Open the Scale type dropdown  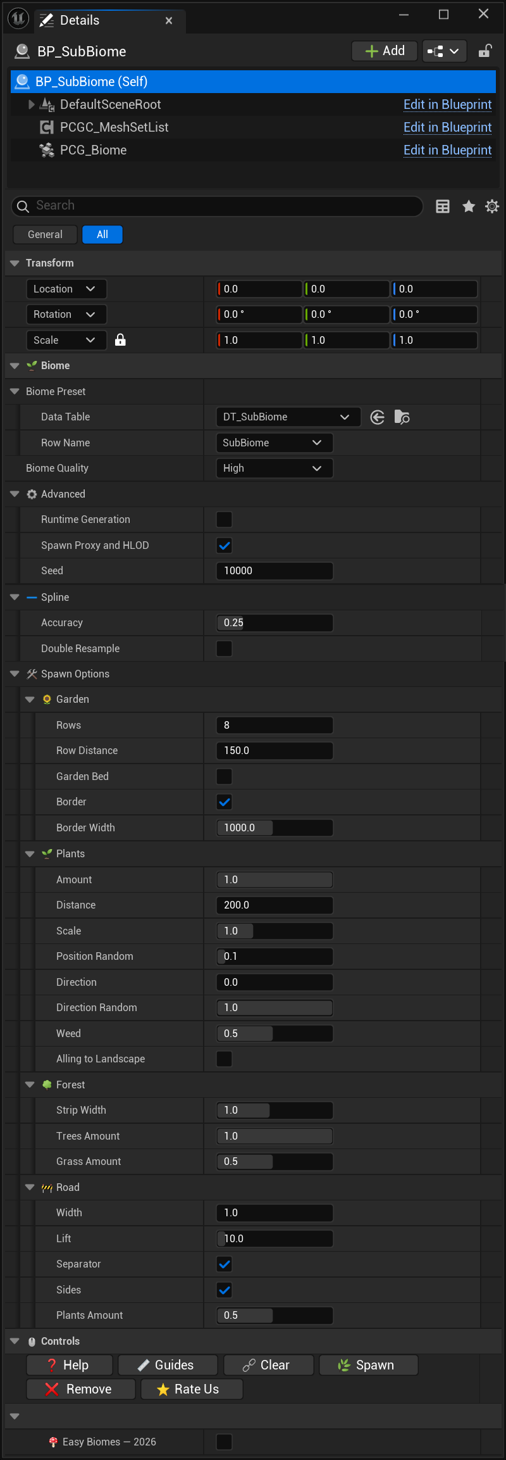66,340
